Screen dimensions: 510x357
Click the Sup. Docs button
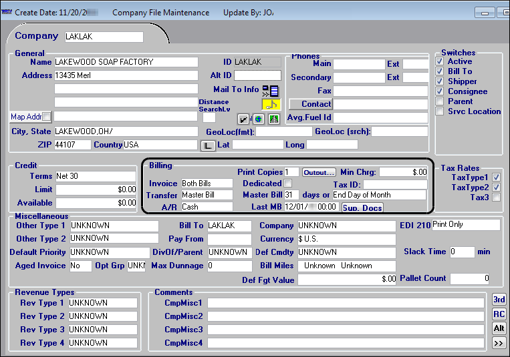pos(362,208)
